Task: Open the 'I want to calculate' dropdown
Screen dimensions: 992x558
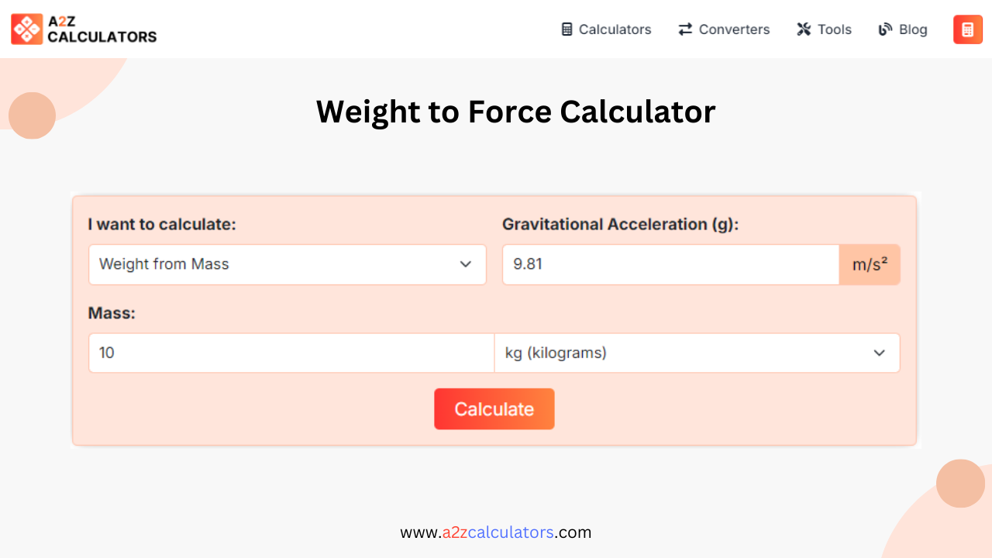Action: pyautogui.click(x=287, y=264)
